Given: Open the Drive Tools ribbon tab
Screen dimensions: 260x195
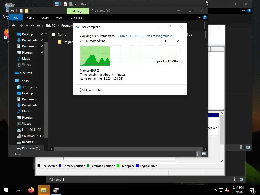Looking at the screenshot, I should point(77,18).
